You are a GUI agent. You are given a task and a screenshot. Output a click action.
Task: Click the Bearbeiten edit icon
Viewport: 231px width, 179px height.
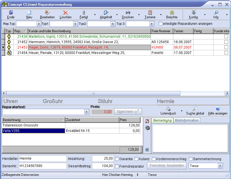click(47, 13)
